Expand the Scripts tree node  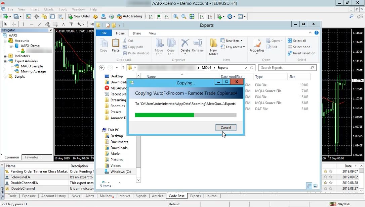tap(5, 76)
